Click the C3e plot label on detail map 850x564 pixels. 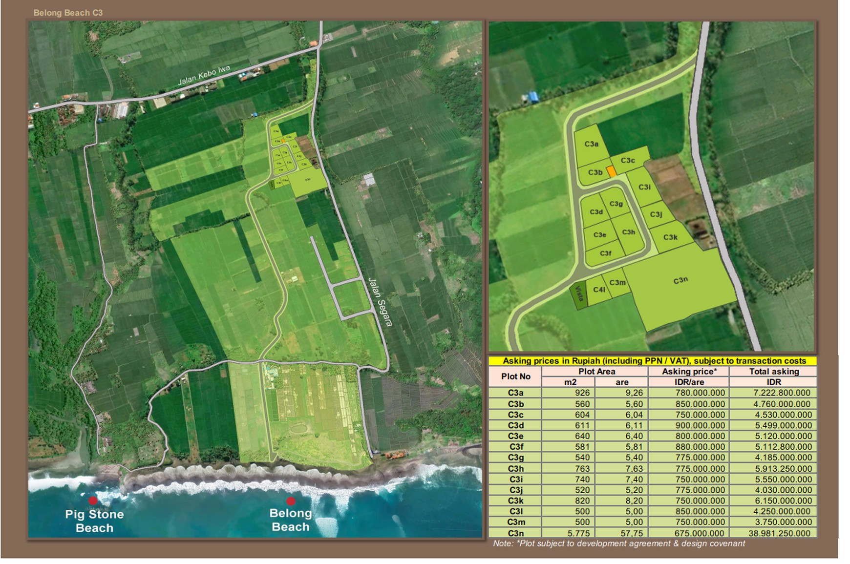tap(600, 235)
